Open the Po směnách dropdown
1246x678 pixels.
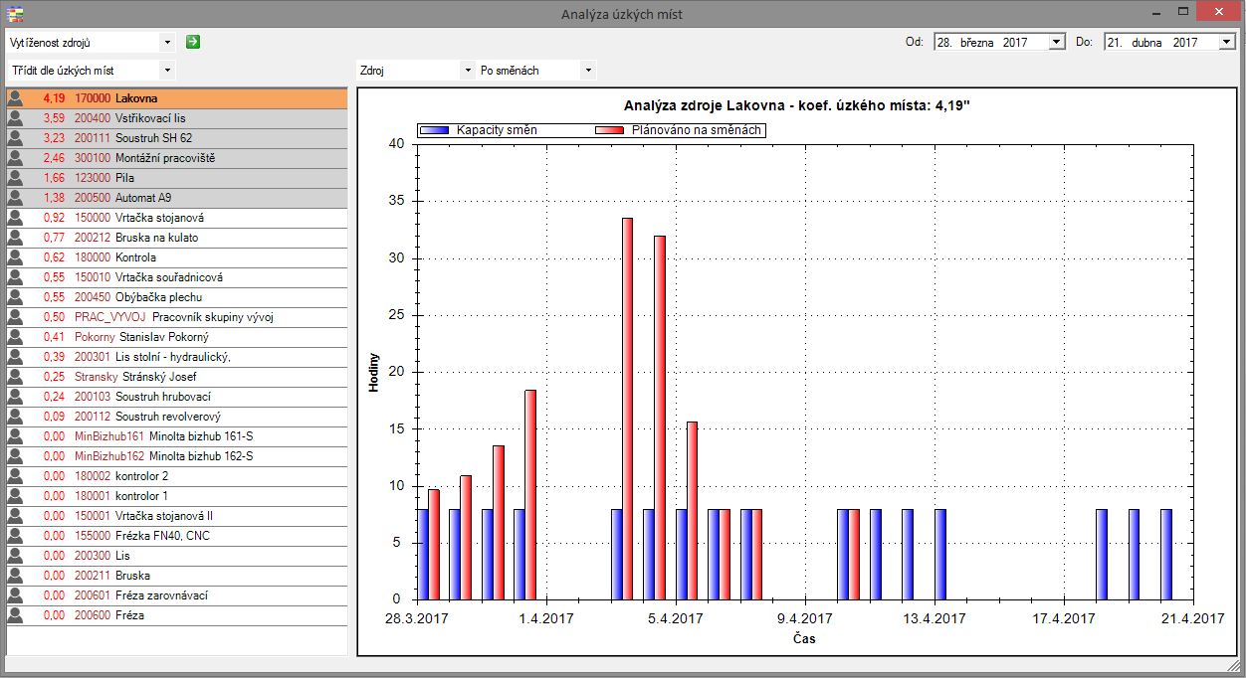(x=588, y=71)
